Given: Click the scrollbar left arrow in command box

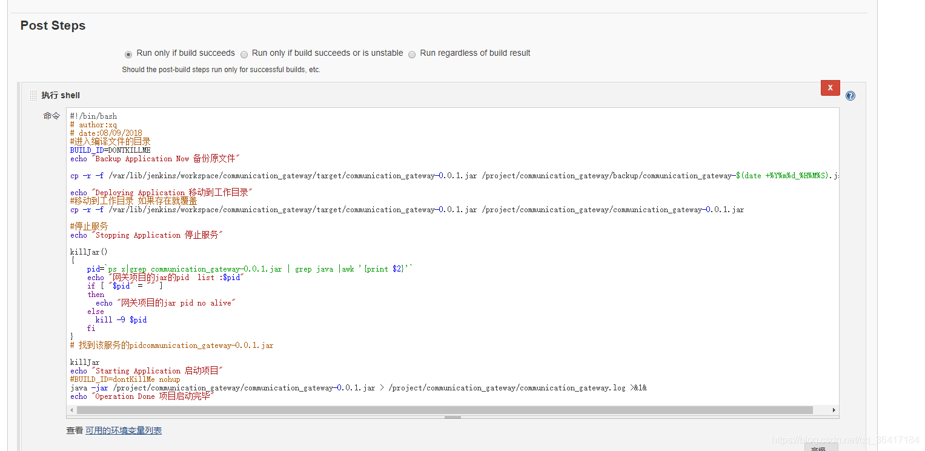Looking at the screenshot, I should [x=71, y=410].
